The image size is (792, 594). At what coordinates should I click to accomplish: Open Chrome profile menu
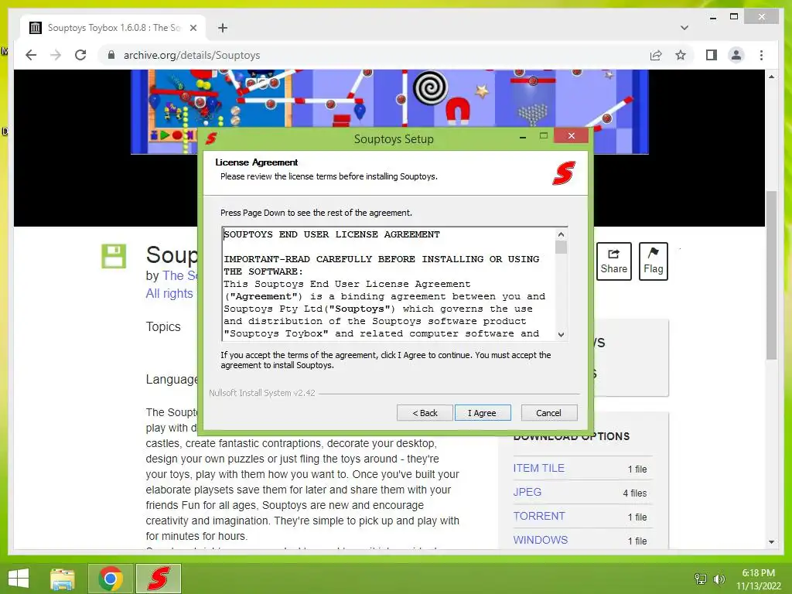736,55
